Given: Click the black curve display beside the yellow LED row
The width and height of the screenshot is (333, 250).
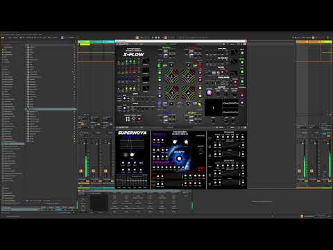Looking at the screenshot, I should (x=146, y=88).
